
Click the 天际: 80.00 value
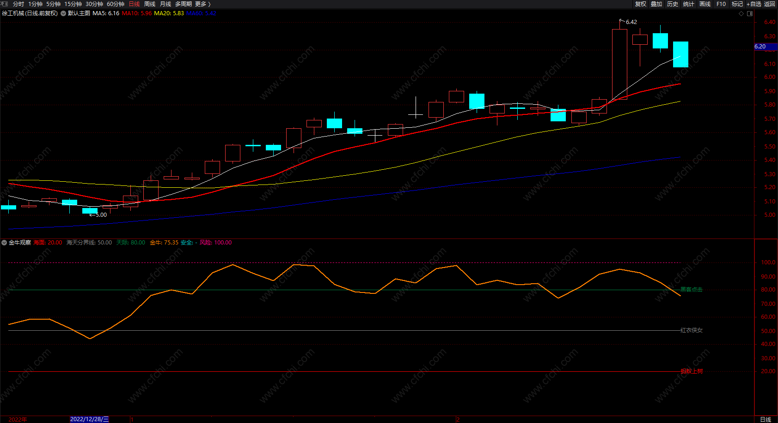pos(131,243)
